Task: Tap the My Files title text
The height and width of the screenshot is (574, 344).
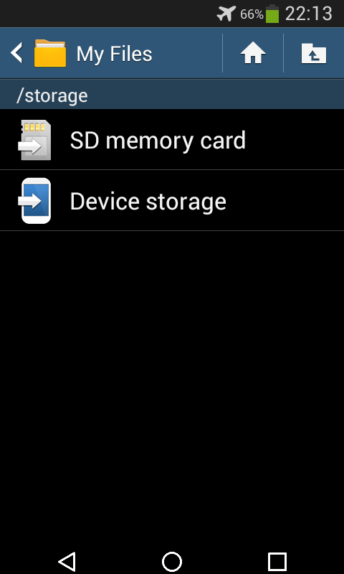Action: point(114,55)
